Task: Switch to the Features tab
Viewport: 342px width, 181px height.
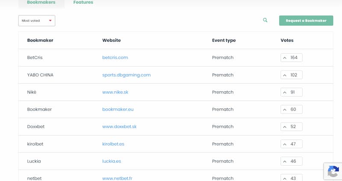Action: pyautogui.click(x=83, y=3)
